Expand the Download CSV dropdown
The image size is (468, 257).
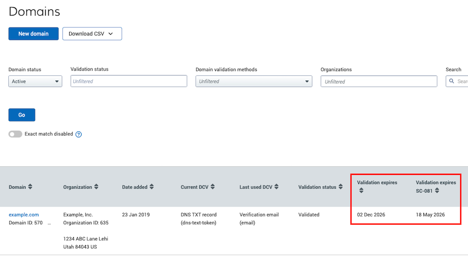(x=92, y=34)
